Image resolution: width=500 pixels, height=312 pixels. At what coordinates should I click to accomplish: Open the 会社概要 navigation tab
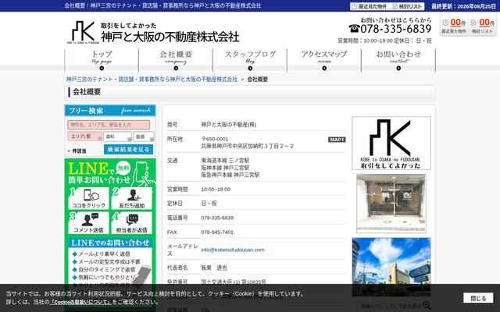(176, 60)
